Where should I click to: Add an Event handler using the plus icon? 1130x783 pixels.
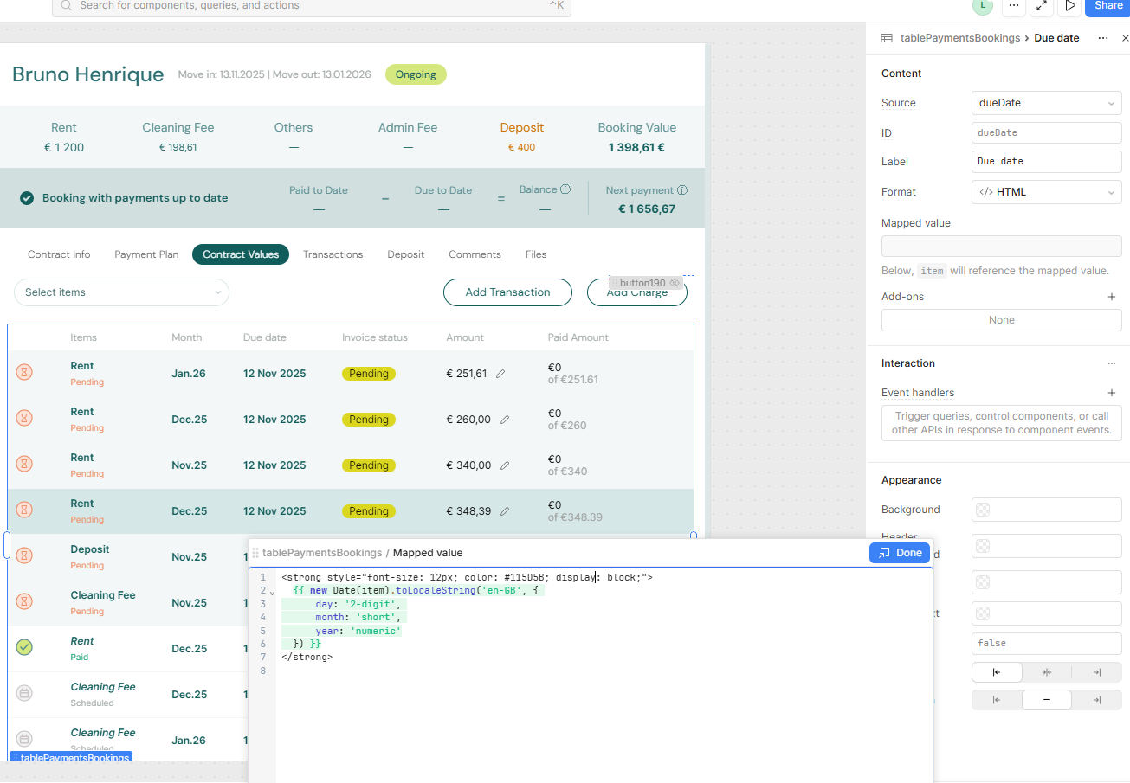point(1111,392)
